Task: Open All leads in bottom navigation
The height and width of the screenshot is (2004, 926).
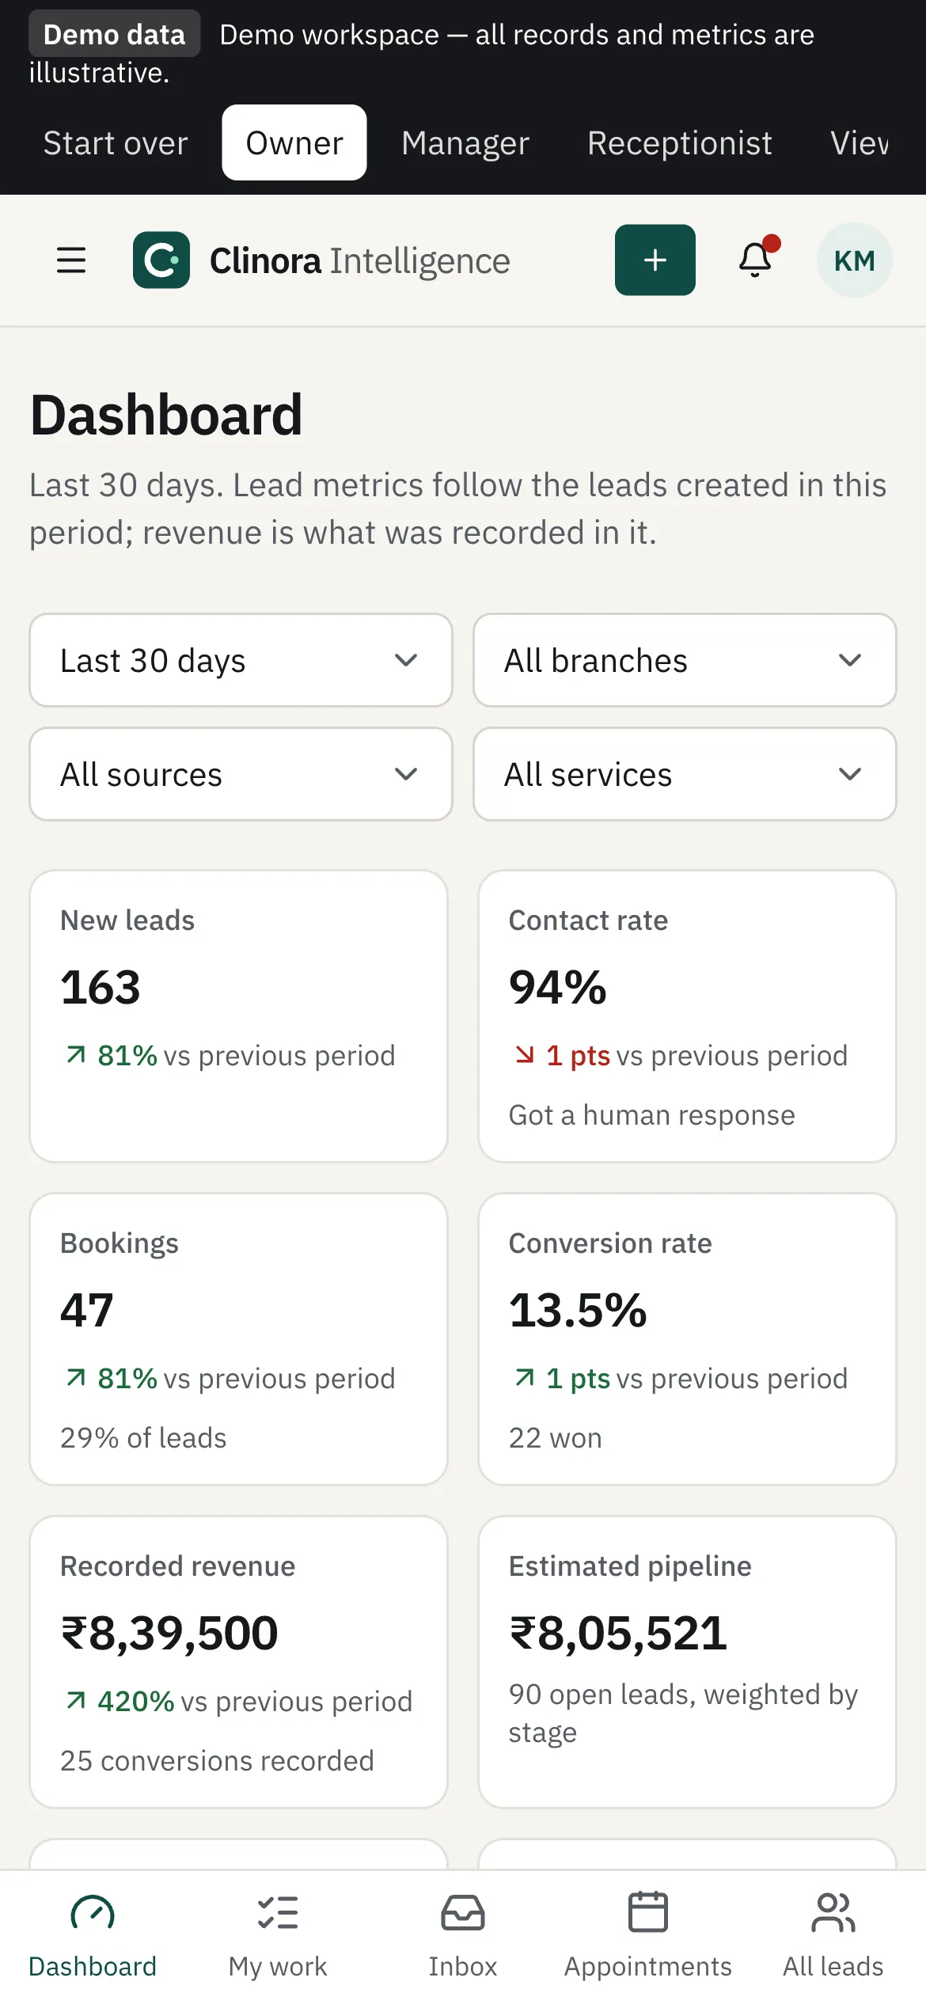Action: point(833,1936)
